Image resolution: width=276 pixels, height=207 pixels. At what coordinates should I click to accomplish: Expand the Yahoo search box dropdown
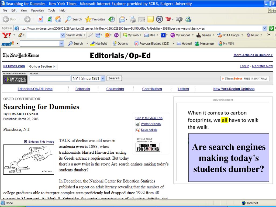[62, 35]
